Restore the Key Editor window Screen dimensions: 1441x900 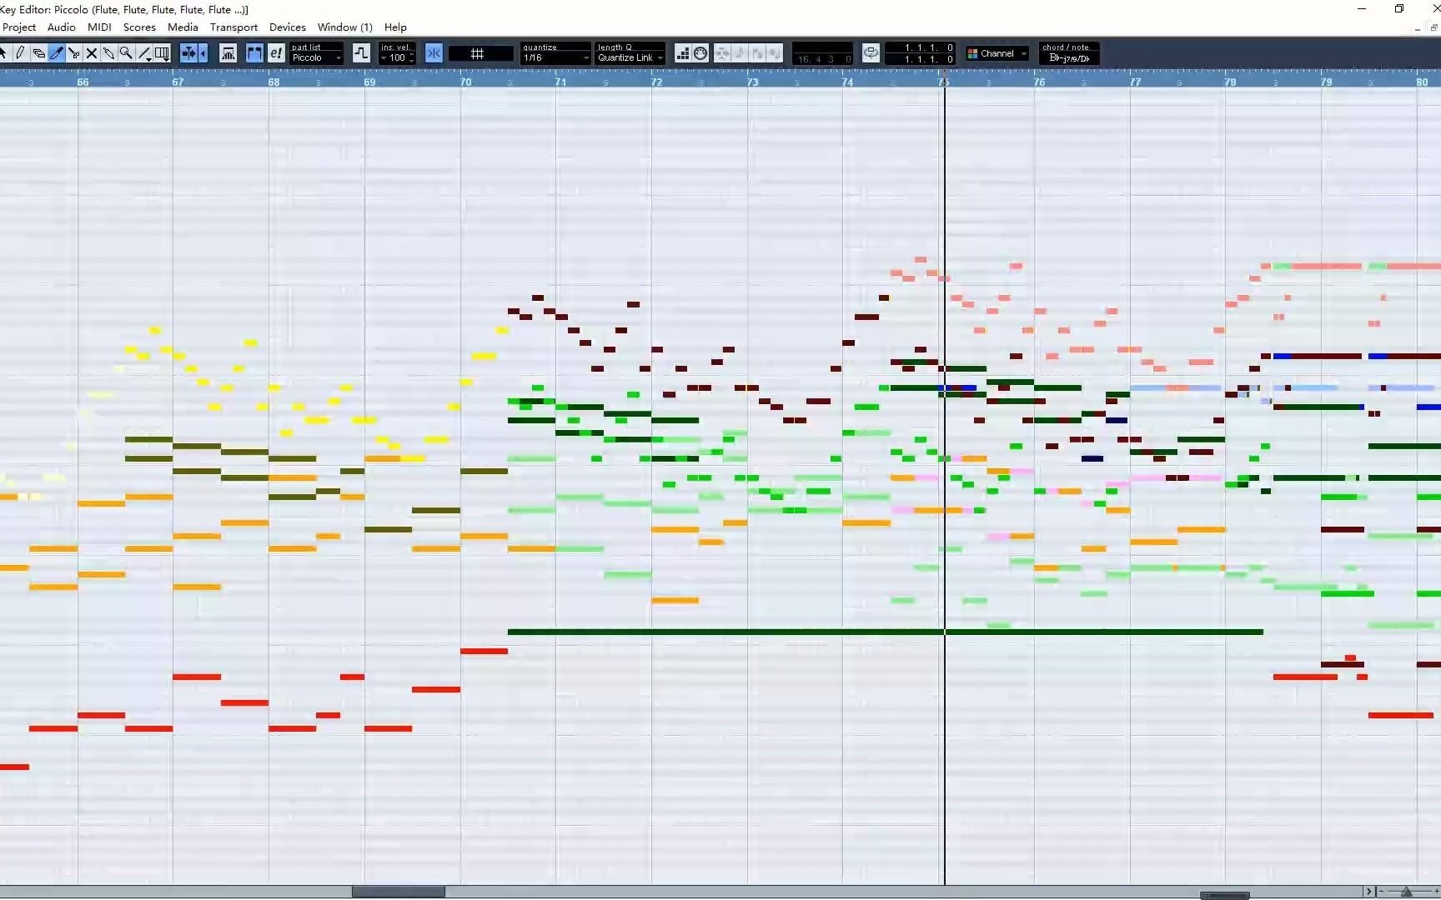click(x=1398, y=8)
